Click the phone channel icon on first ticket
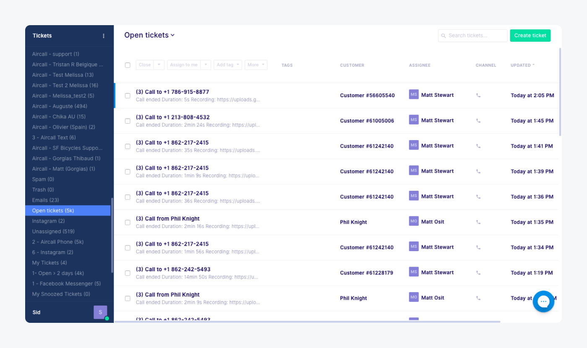 point(478,95)
